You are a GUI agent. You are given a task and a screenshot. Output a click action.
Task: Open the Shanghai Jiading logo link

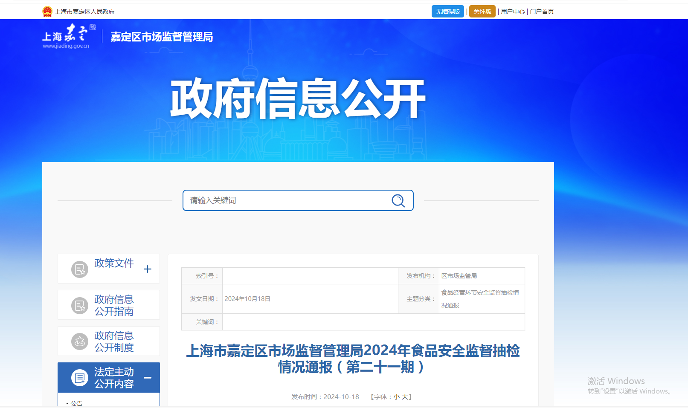coord(69,36)
